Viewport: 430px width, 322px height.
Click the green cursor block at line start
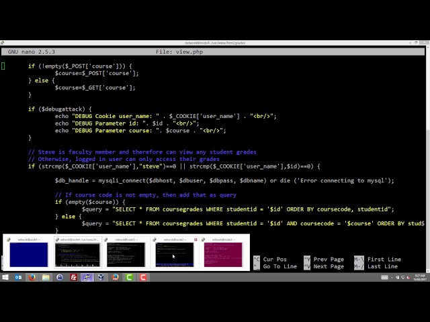pyautogui.click(x=3, y=66)
